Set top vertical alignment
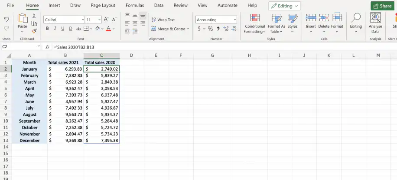The image size is (397, 180). (127, 16)
